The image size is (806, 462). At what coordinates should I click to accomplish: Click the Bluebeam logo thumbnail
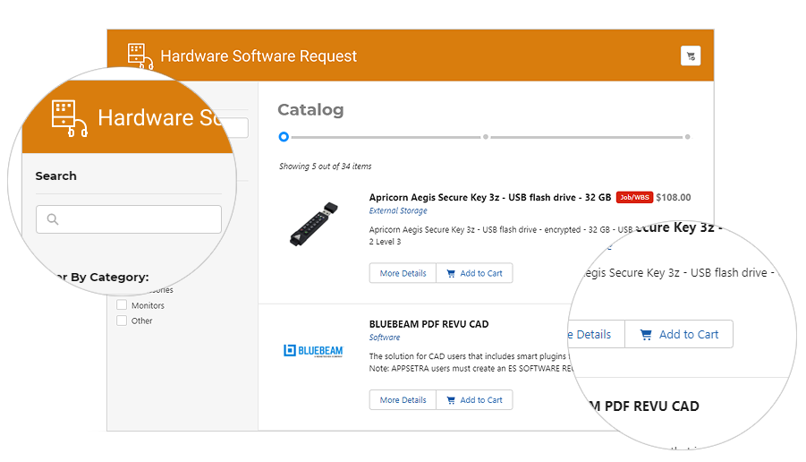click(x=313, y=351)
